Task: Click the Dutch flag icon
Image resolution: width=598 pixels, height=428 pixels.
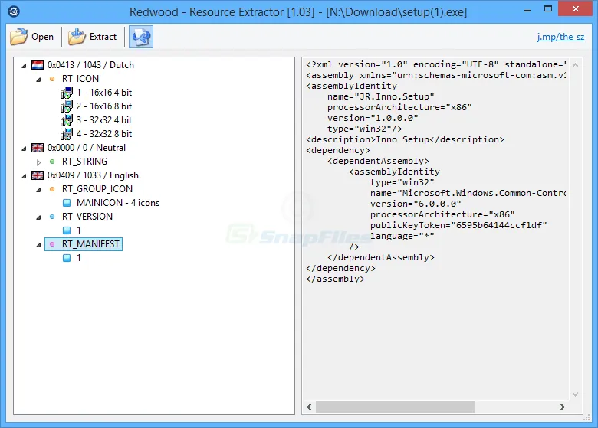Action: coord(38,65)
